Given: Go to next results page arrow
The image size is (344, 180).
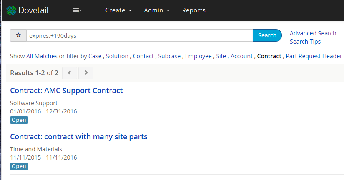Looking at the screenshot, I should (86, 73).
